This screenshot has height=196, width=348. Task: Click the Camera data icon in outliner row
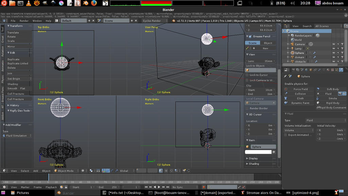[311, 44]
